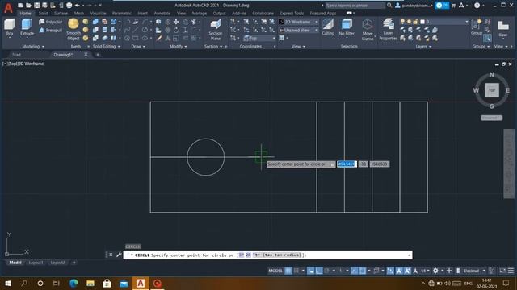This screenshot has height=290, width=517.
Task: Click the Open file icon in Quick Access toolbar
Action: coord(29,6)
